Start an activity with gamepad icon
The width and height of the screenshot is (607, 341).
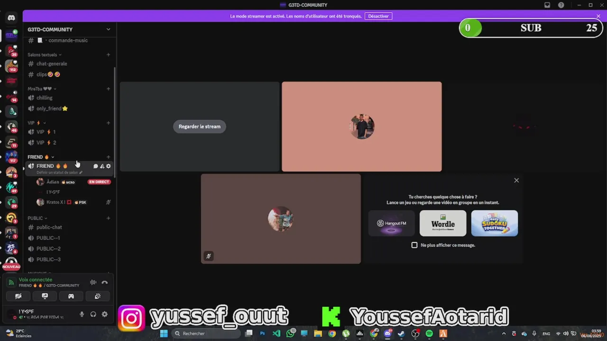(71, 296)
